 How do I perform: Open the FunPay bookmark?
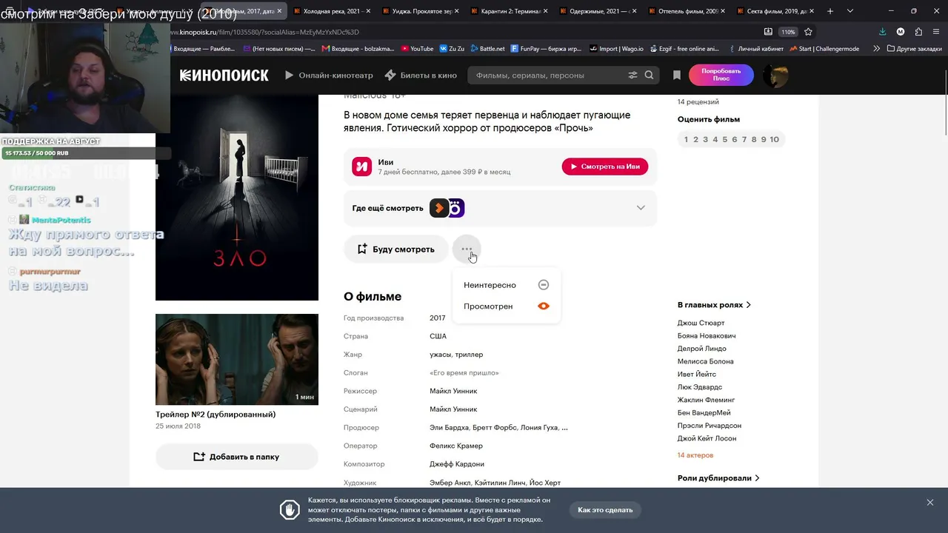pos(546,49)
